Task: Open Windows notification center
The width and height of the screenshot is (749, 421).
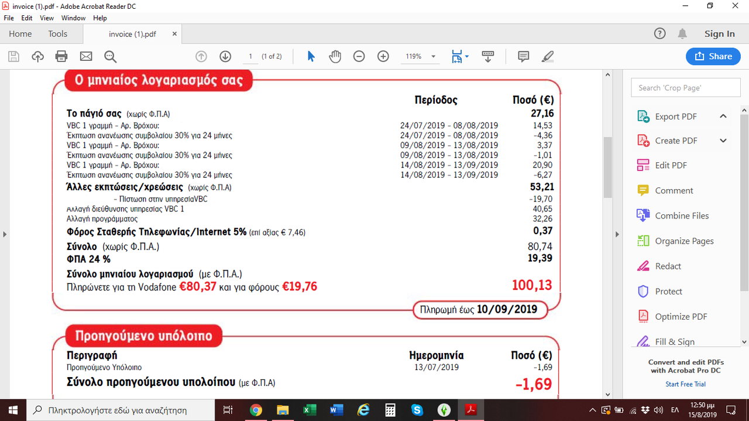Action: [x=731, y=410]
